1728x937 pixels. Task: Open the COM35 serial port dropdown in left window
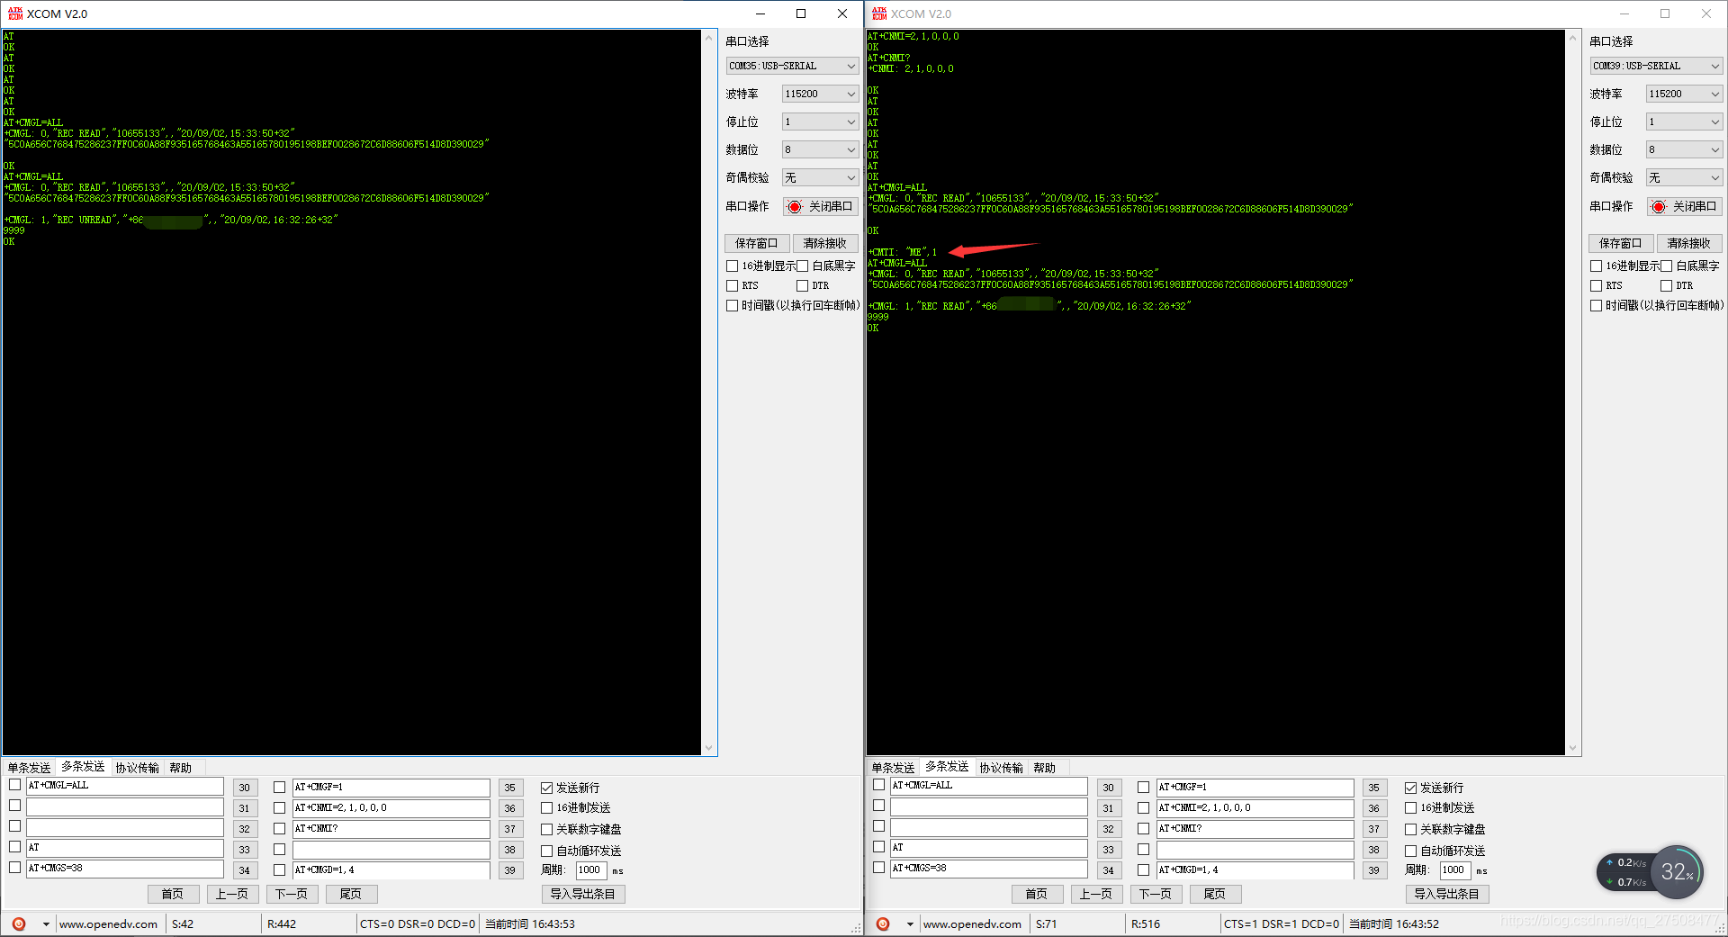[792, 66]
